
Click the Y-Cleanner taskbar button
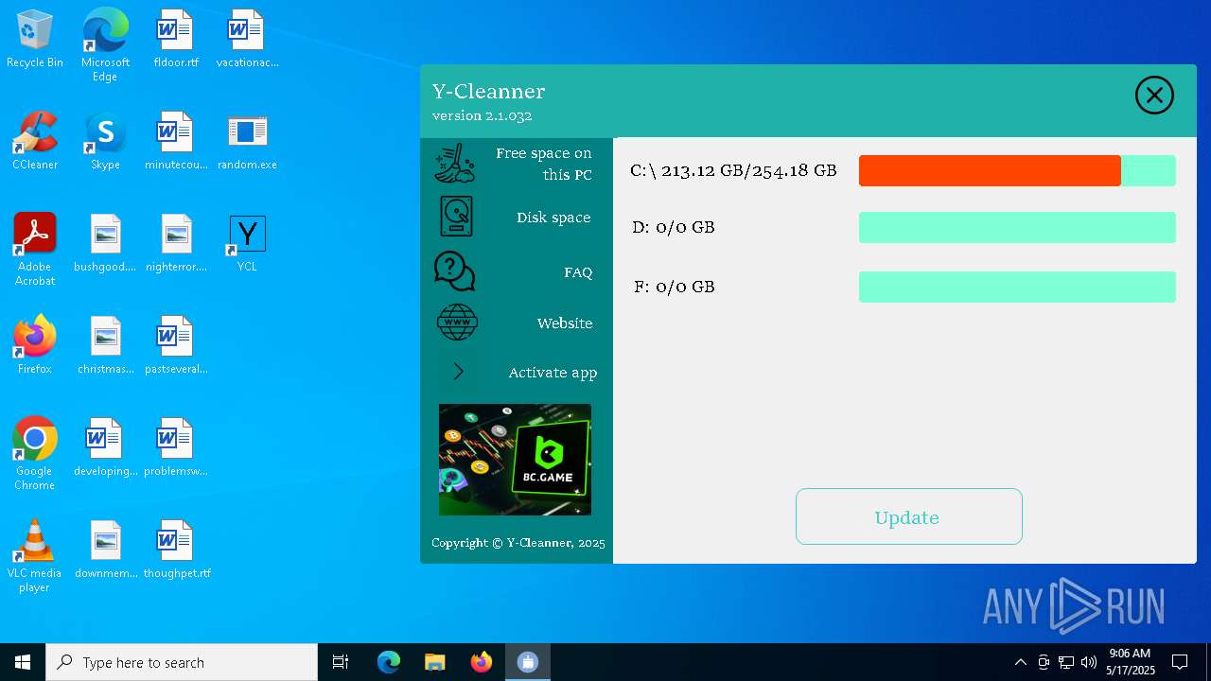(x=528, y=662)
